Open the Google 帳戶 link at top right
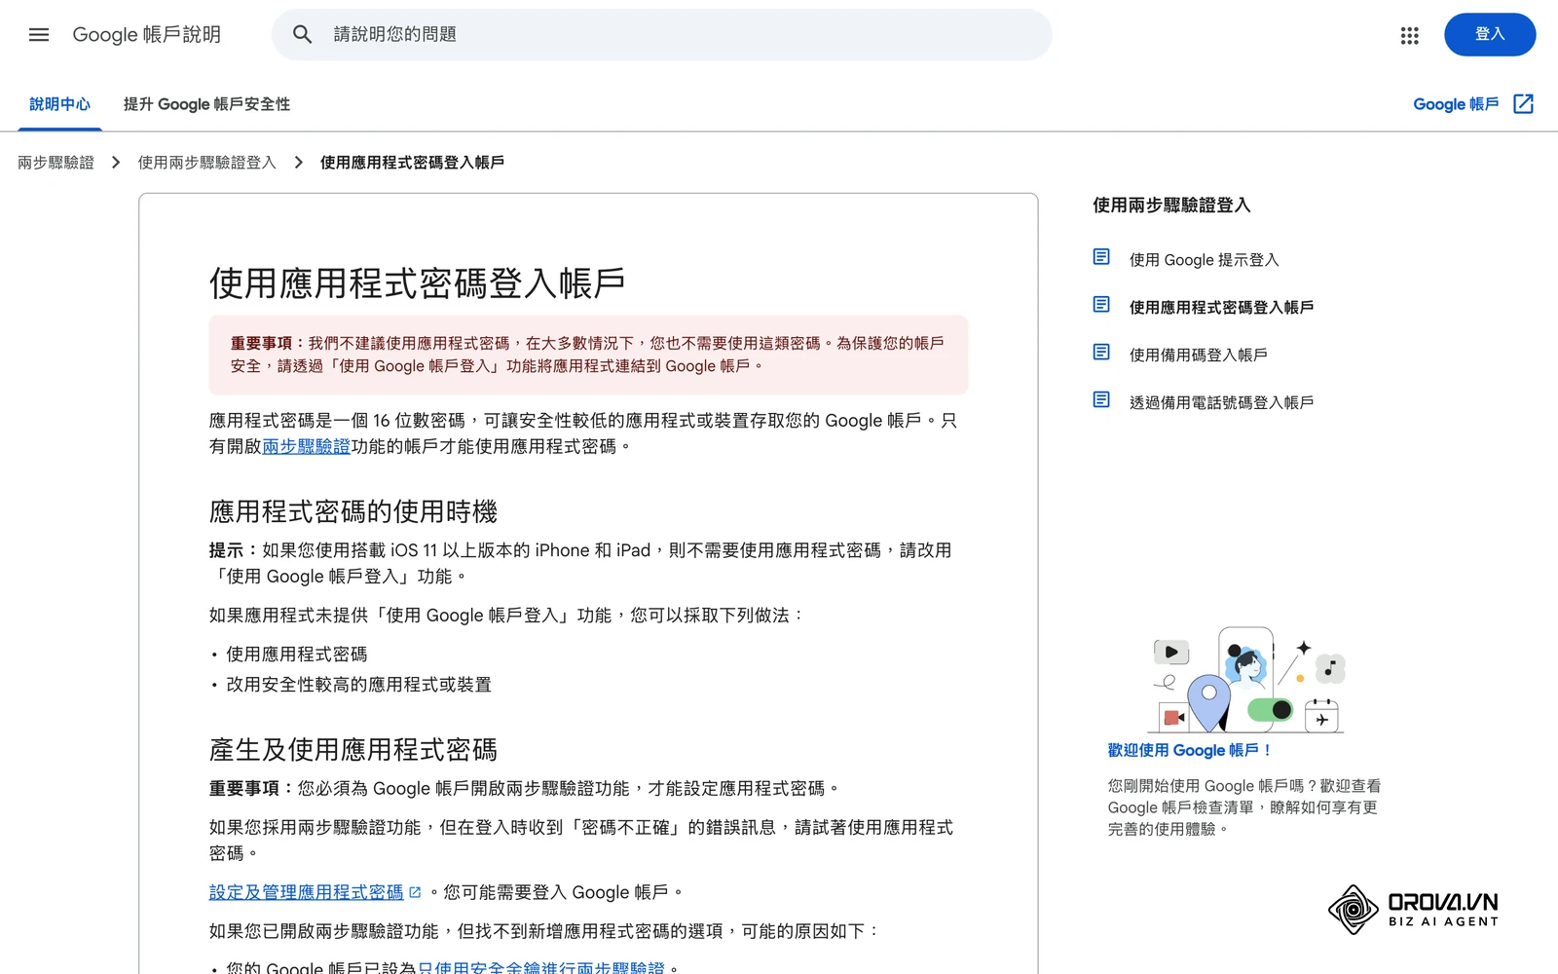1558x974 pixels. (x=1456, y=104)
